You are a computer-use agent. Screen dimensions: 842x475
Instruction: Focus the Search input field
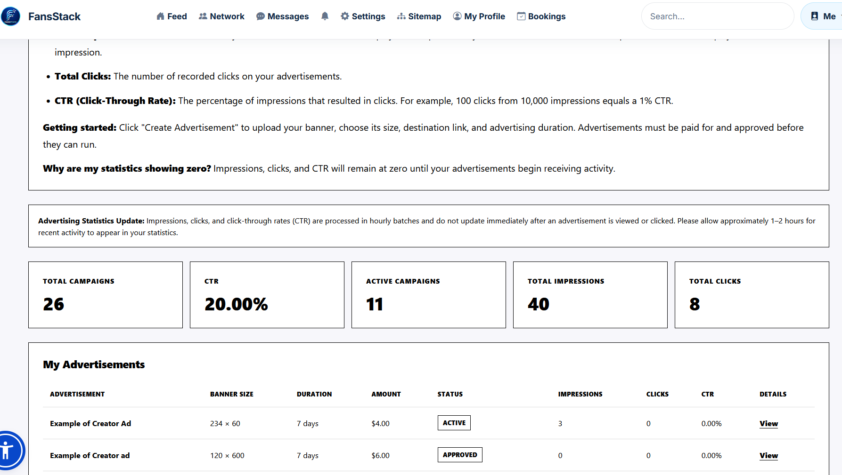pyautogui.click(x=718, y=16)
